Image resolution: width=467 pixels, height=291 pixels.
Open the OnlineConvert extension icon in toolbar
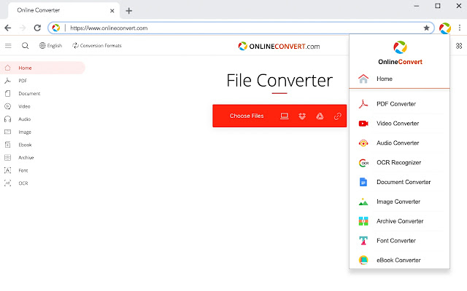point(445,28)
